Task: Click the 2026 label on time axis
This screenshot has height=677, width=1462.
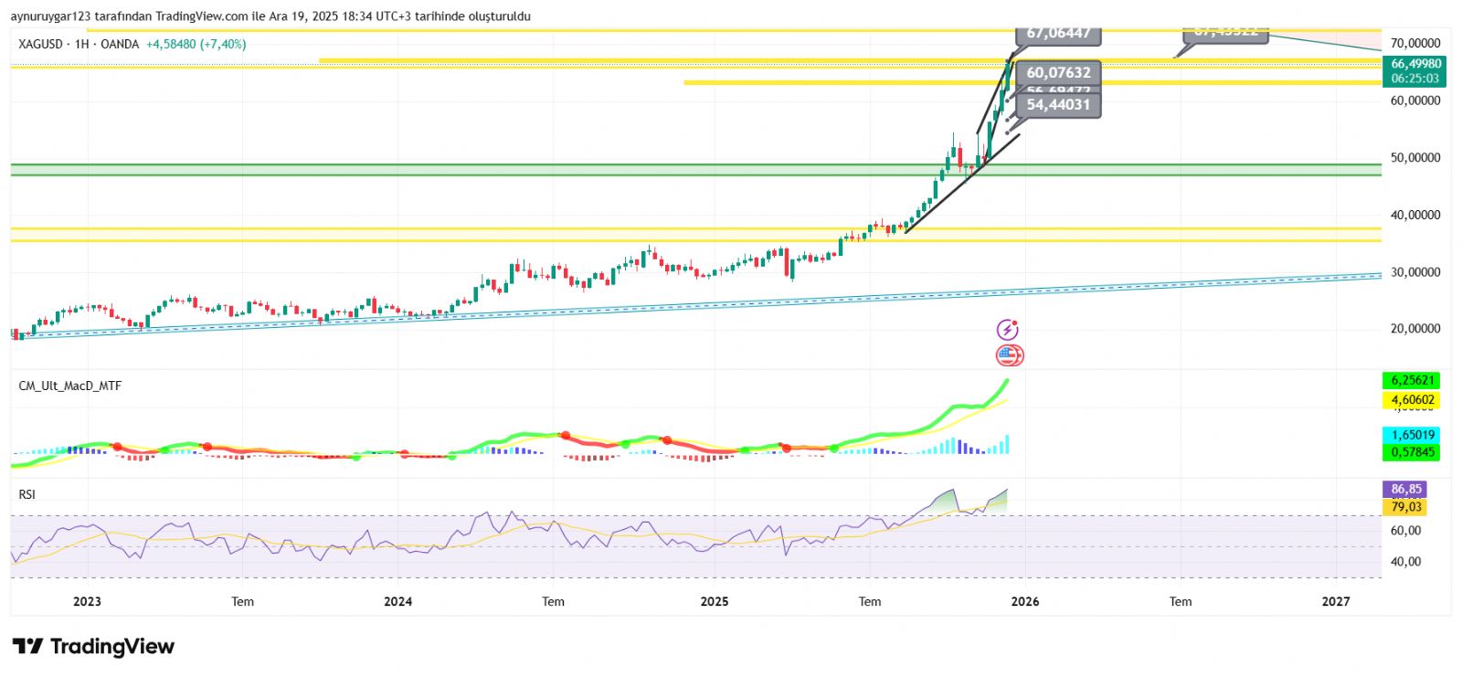Action: pyautogui.click(x=1024, y=601)
